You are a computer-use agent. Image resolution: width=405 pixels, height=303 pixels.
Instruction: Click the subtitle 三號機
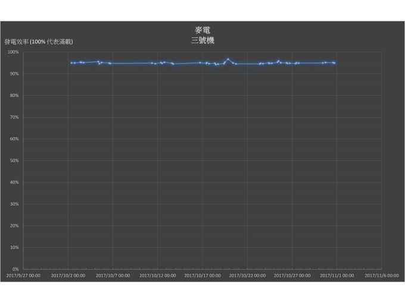point(202,40)
